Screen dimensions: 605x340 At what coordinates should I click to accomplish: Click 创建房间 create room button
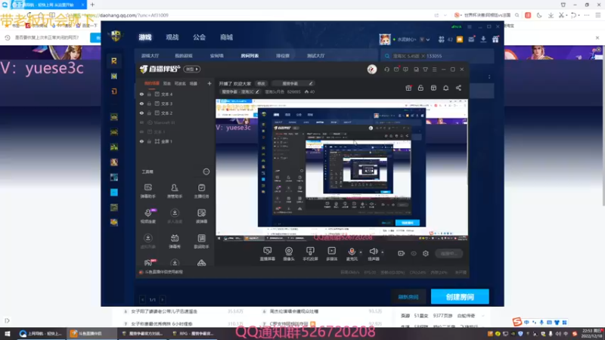pyautogui.click(x=460, y=297)
